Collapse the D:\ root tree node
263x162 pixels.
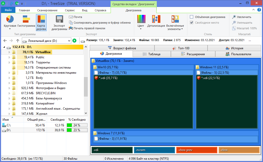click(x=4, y=47)
